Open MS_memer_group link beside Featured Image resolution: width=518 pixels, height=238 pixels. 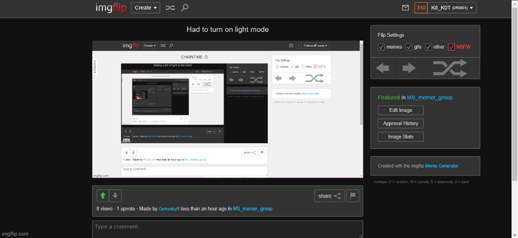(x=429, y=98)
